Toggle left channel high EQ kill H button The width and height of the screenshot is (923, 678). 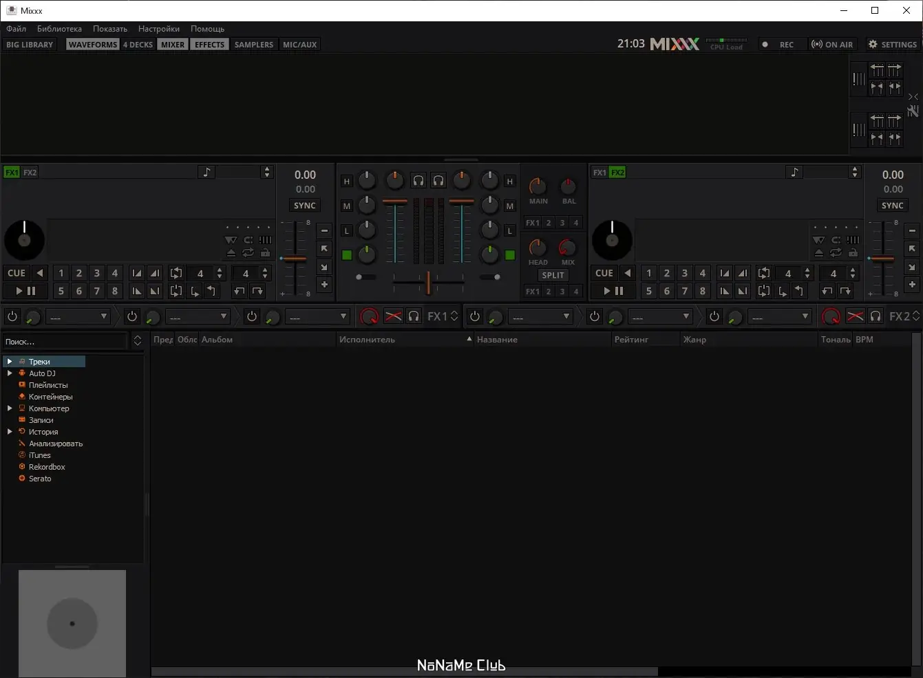[347, 182]
